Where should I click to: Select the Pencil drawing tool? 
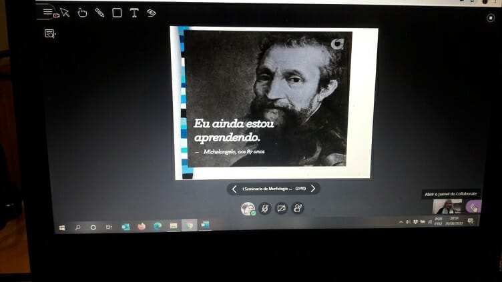coord(99,13)
